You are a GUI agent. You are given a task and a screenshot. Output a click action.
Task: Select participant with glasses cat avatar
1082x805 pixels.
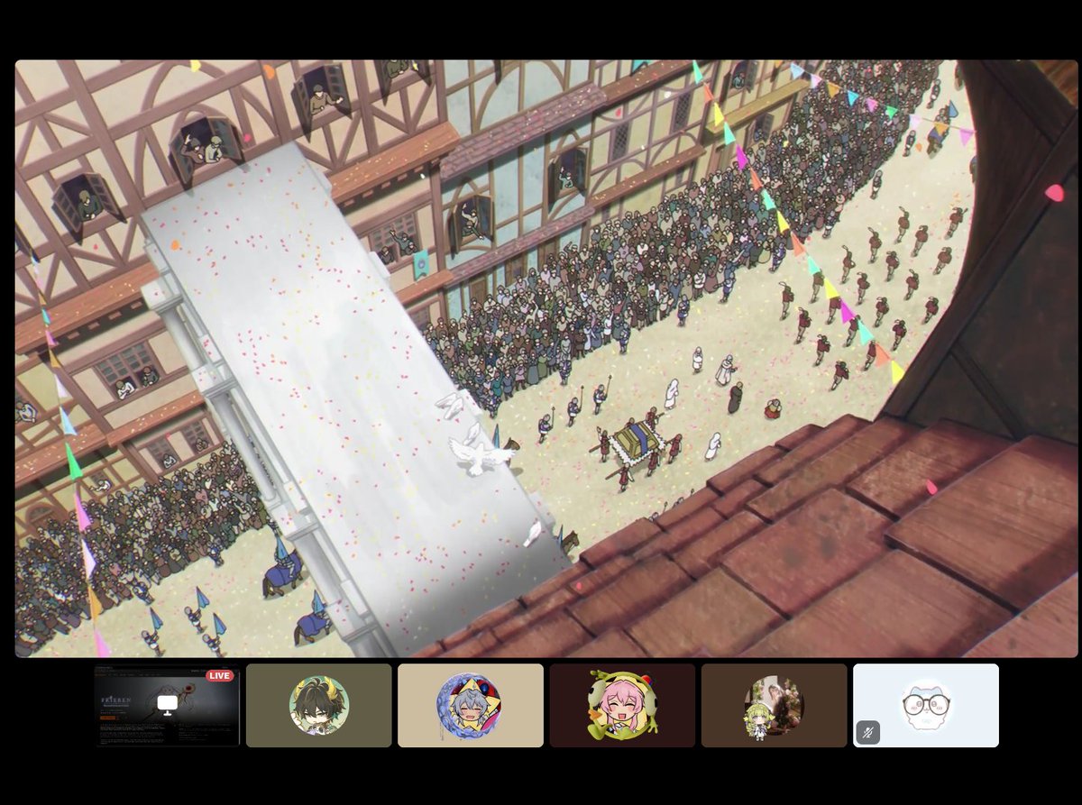926,706
